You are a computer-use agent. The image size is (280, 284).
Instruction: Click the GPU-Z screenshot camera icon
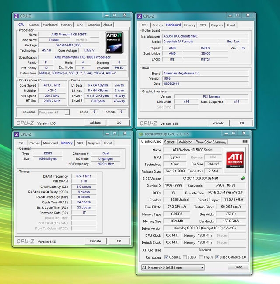pyautogui.click(x=245, y=141)
